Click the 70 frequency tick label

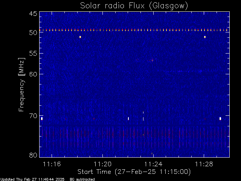pyautogui.click(x=33, y=116)
